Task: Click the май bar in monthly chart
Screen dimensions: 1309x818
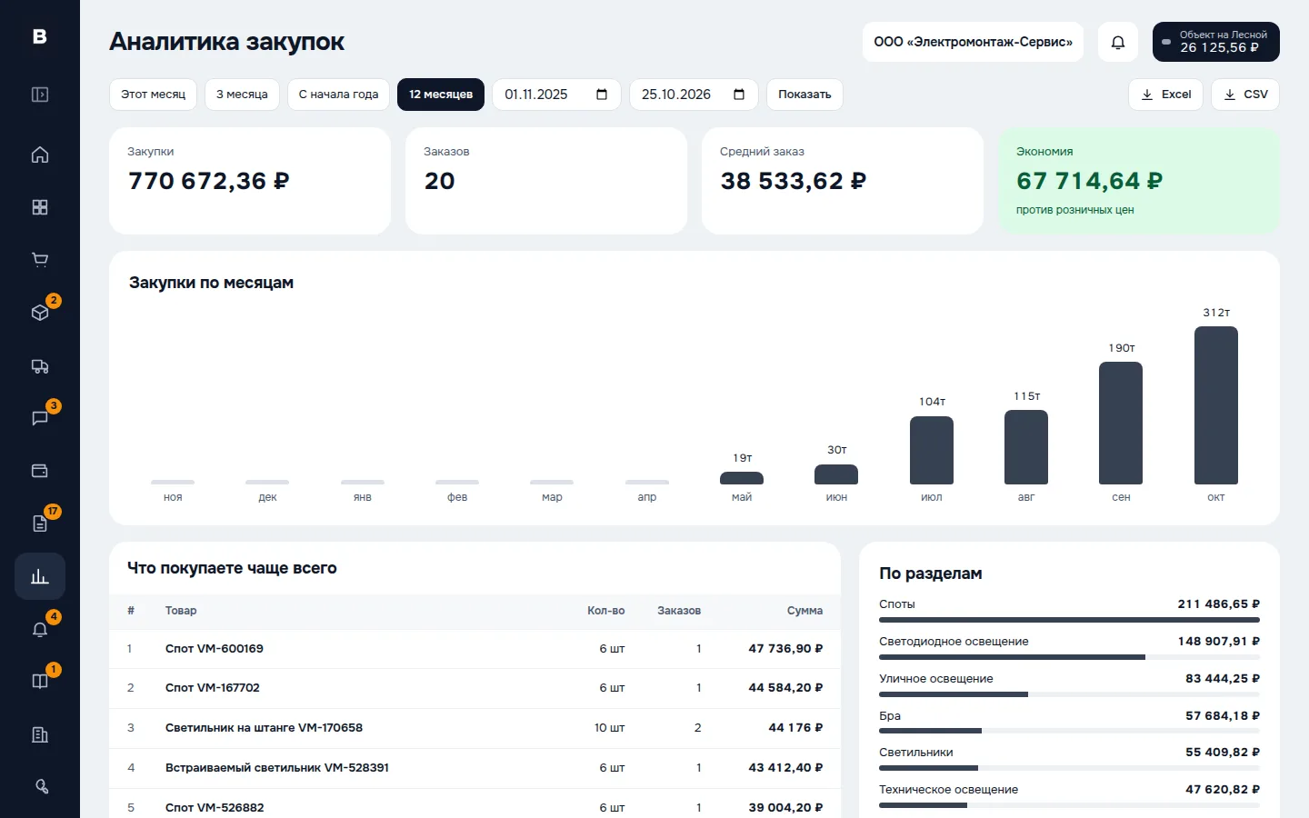Action: (x=742, y=478)
